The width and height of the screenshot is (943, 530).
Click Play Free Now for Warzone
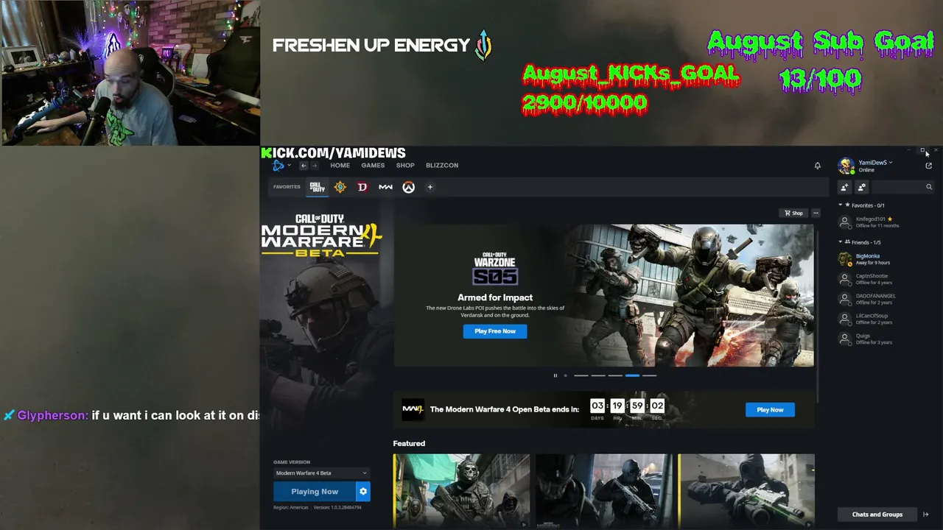(x=495, y=331)
